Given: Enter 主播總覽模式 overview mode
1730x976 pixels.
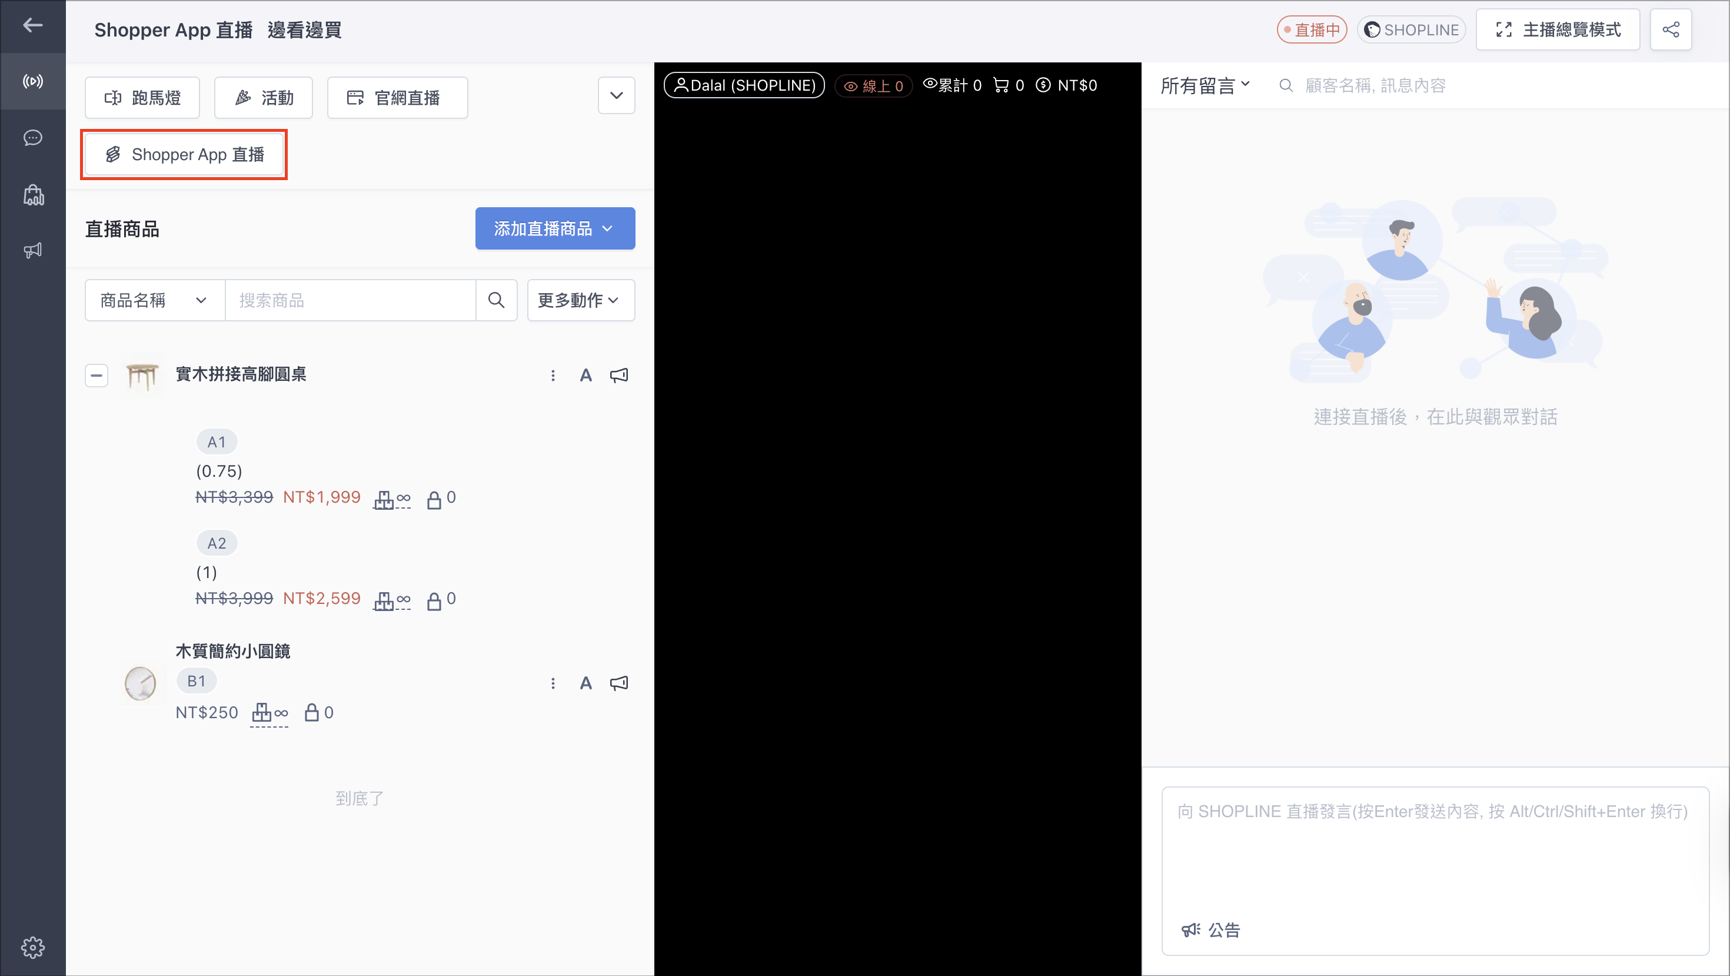Looking at the screenshot, I should (1558, 29).
